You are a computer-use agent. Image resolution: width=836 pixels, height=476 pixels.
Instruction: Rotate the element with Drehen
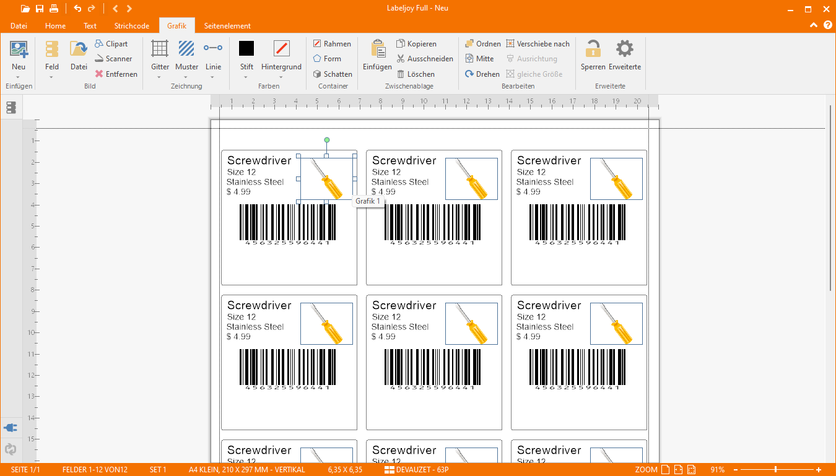tap(482, 74)
